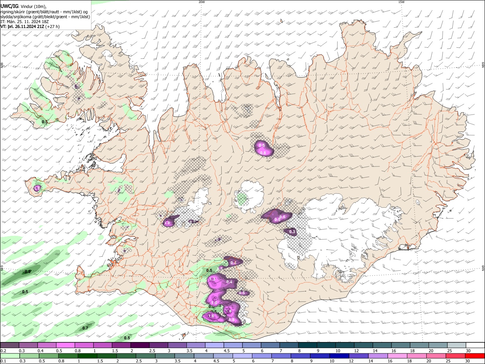Click the 0.9 rain value over the sea
This screenshot has height=364, width=485.
pyautogui.click(x=28, y=272)
